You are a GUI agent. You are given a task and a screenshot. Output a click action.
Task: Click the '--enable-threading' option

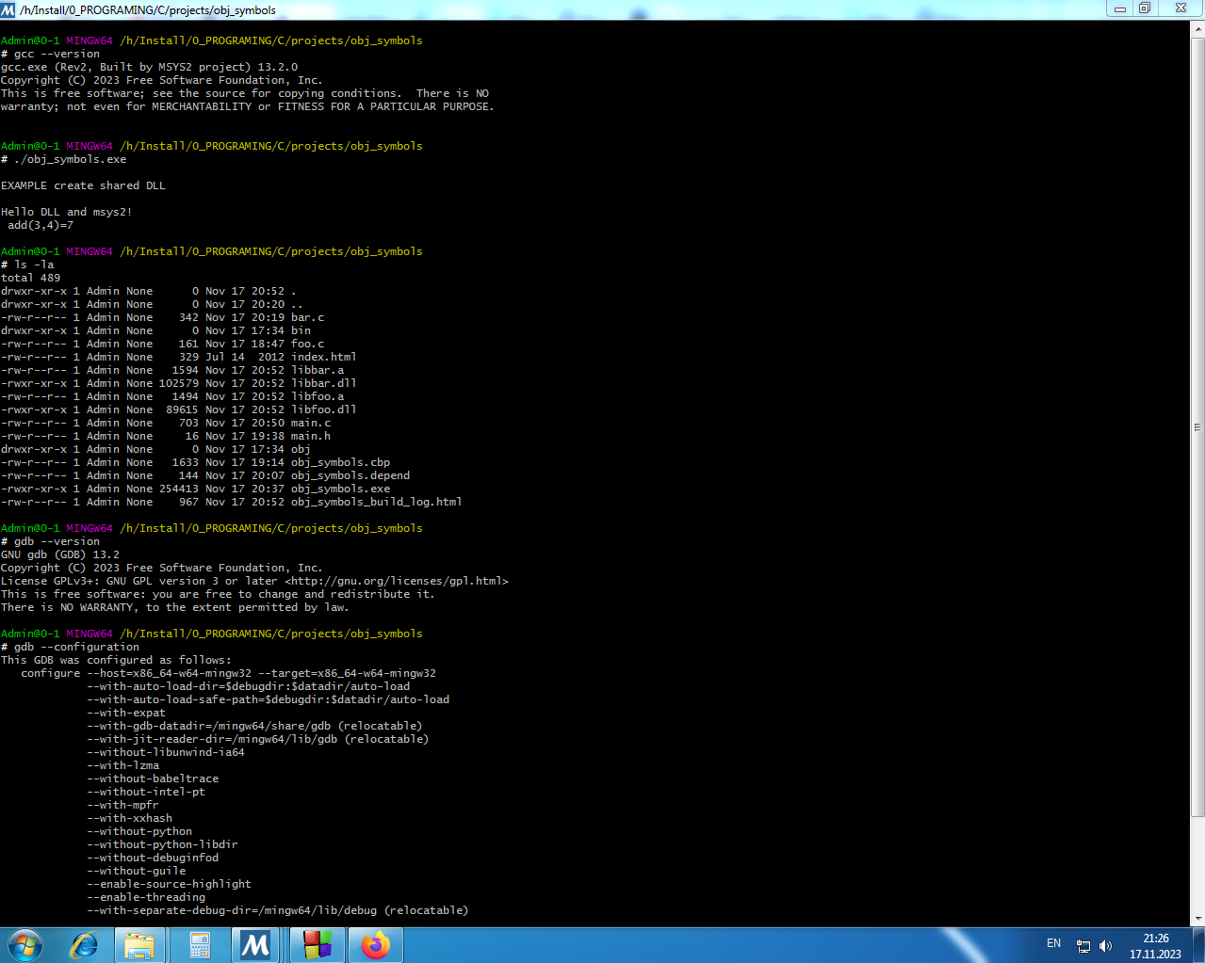146,897
